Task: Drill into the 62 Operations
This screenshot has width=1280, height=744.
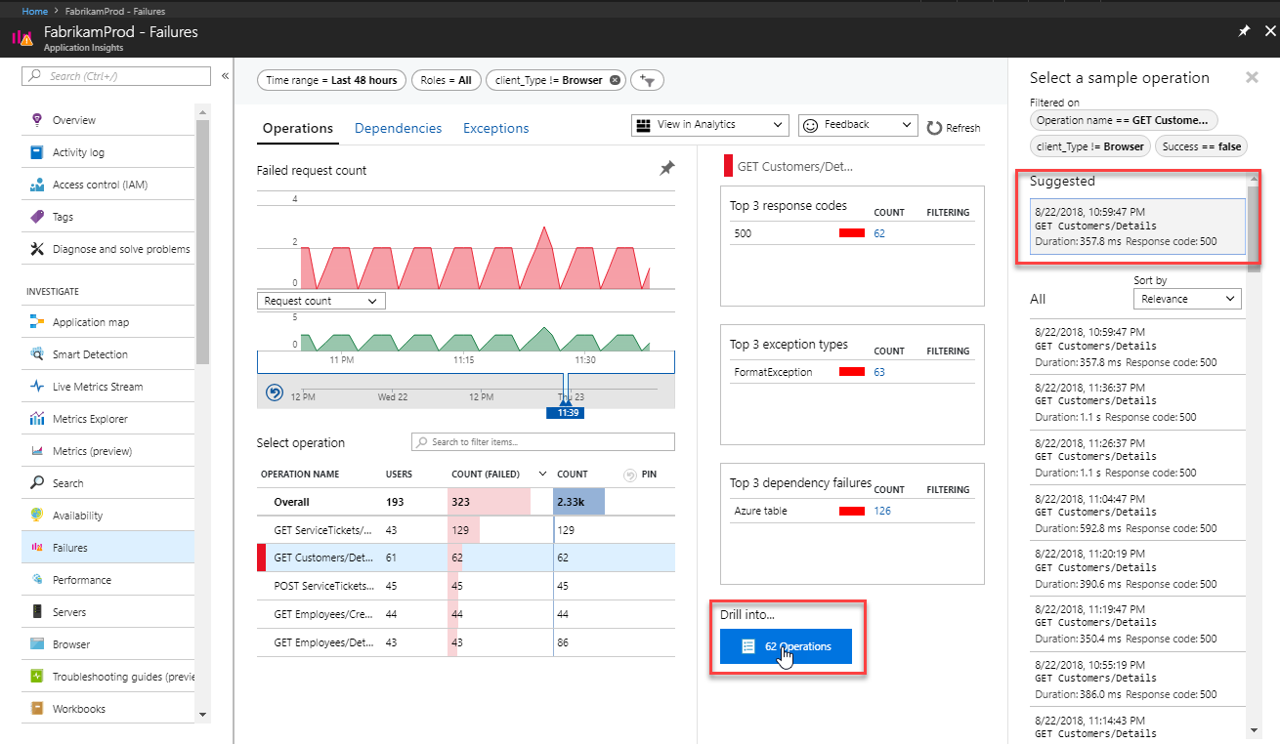Action: point(786,646)
